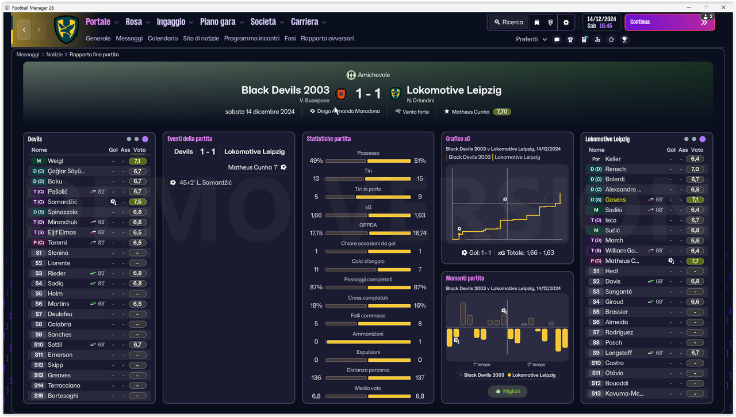Open settings via the gear icon

[566, 22]
